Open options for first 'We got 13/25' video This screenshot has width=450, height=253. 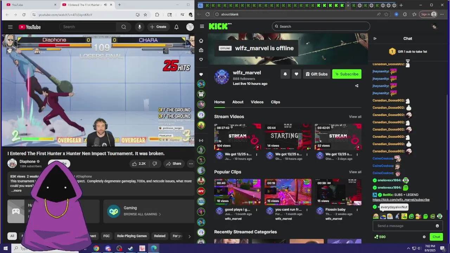[x=257, y=155]
